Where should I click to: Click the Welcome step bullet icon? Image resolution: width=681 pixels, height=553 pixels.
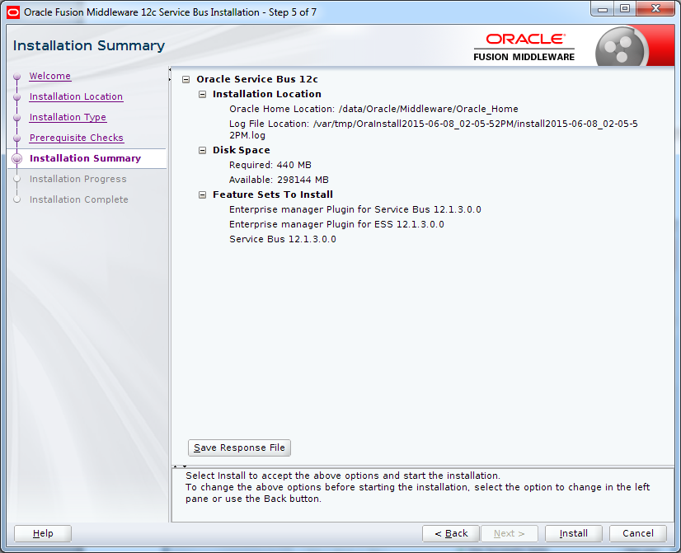click(x=17, y=77)
